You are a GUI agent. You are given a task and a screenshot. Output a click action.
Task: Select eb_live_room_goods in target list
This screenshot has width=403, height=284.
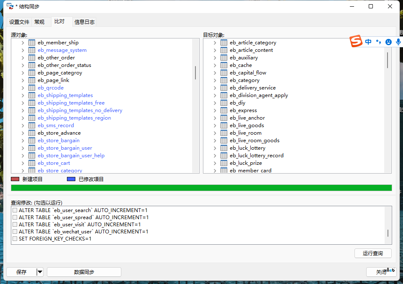(254, 141)
